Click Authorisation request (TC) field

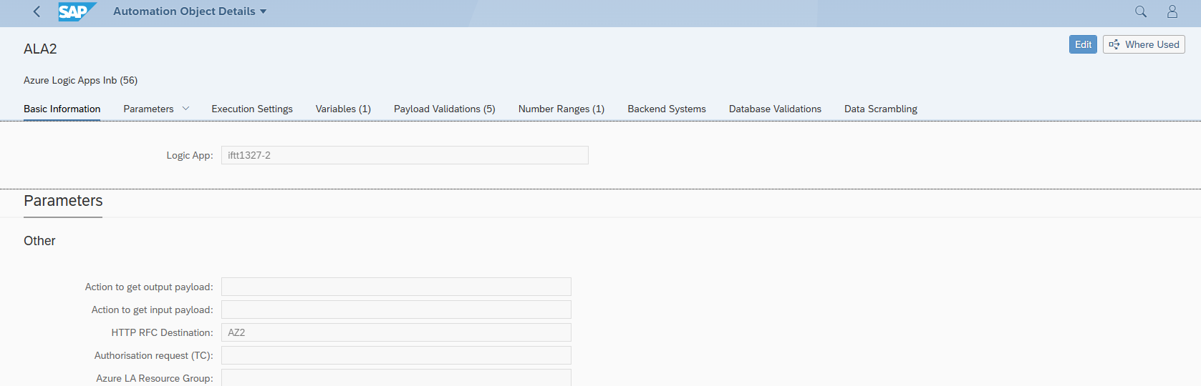tap(396, 355)
